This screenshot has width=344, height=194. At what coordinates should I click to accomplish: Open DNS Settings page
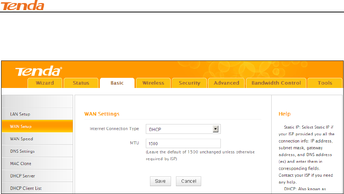pos(37,151)
